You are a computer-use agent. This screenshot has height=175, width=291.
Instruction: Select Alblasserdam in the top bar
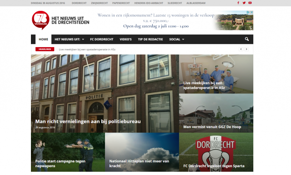196,3
